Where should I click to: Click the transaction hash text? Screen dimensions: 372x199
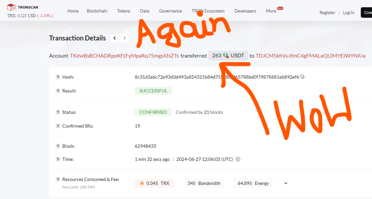point(217,77)
